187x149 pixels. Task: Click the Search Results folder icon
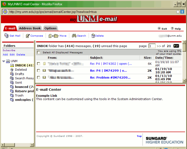tap(12, 78)
